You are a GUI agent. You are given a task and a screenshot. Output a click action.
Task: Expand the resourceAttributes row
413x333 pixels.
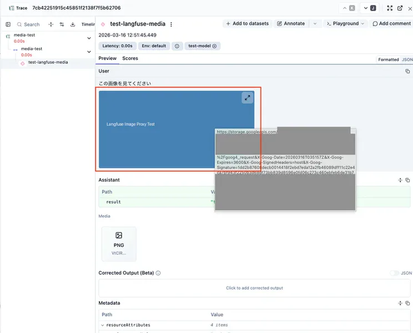tap(103, 325)
